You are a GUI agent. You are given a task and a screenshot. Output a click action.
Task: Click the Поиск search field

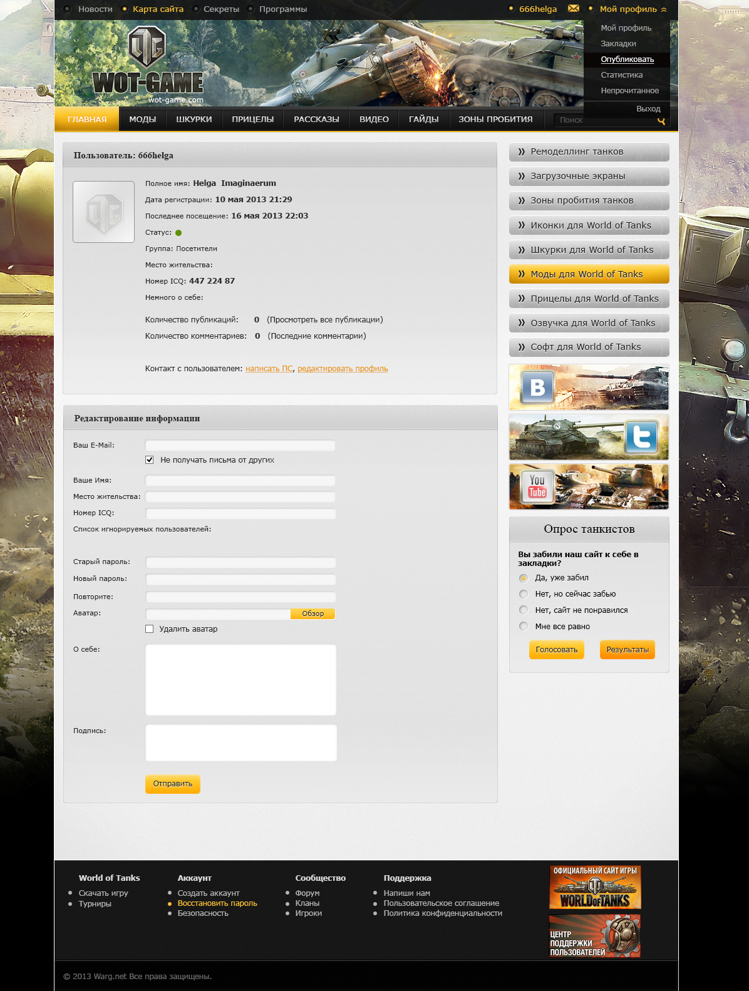click(604, 120)
